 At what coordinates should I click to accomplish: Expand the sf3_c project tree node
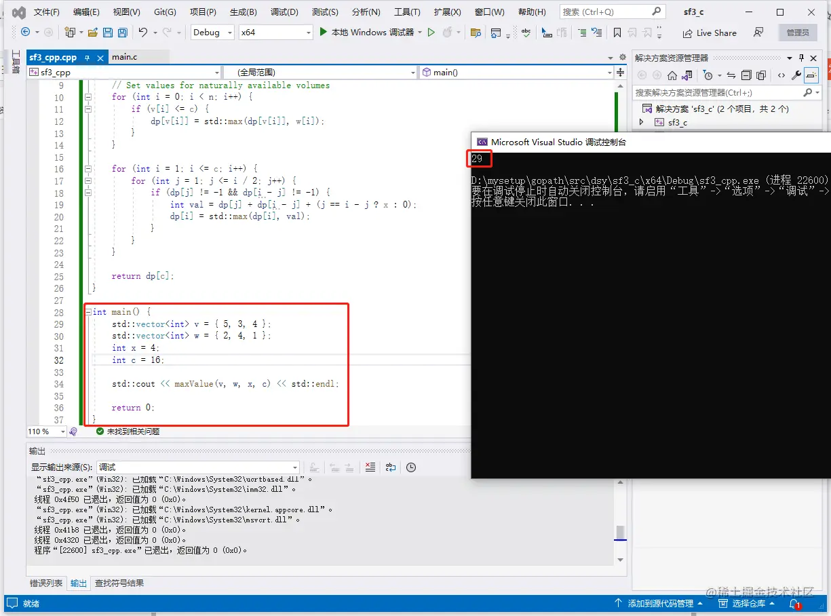[x=642, y=122]
